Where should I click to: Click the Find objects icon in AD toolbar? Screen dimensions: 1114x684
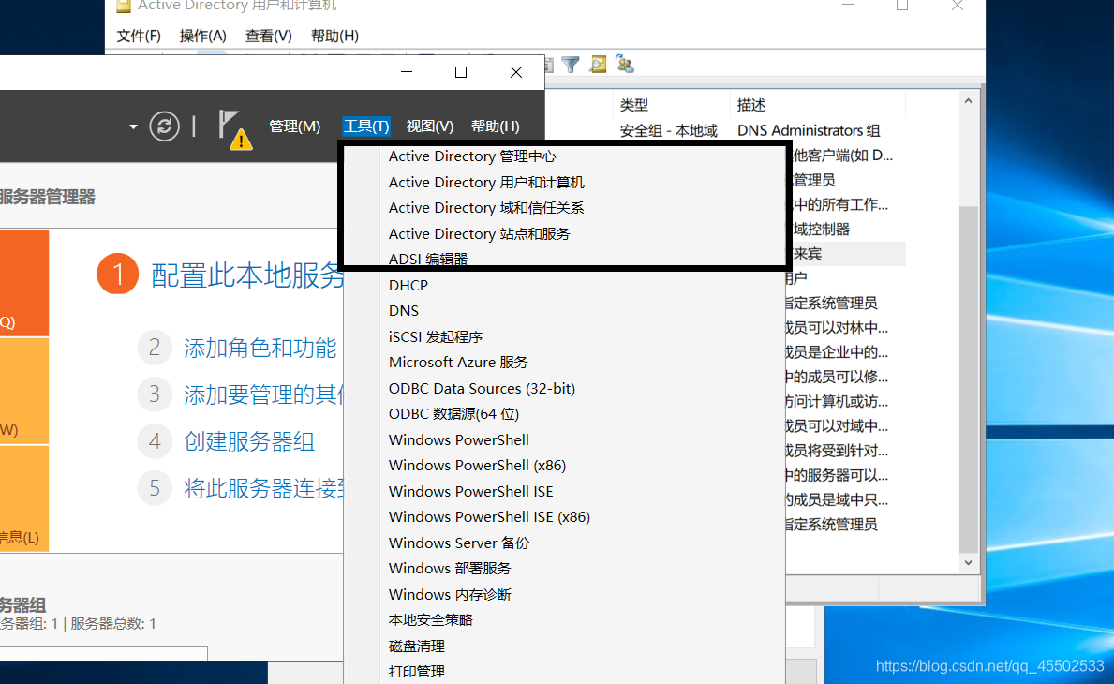click(x=598, y=65)
